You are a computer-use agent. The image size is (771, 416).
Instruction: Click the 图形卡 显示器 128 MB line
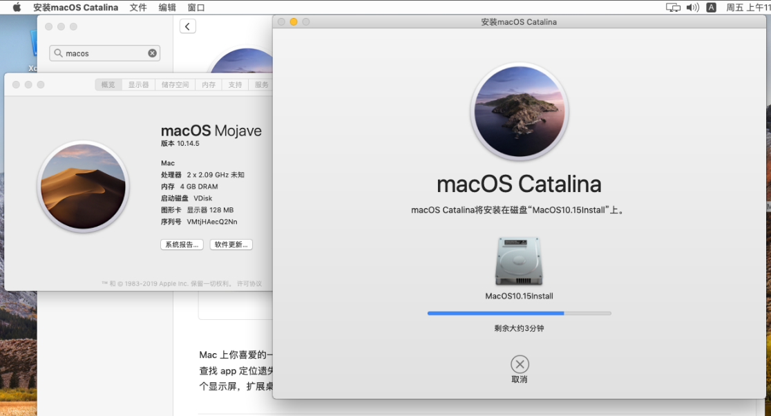[x=197, y=210]
